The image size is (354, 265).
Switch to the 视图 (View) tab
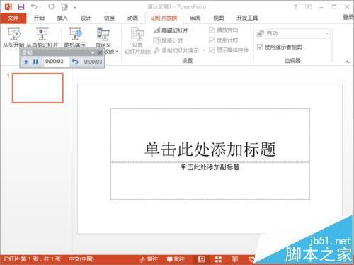coord(219,18)
